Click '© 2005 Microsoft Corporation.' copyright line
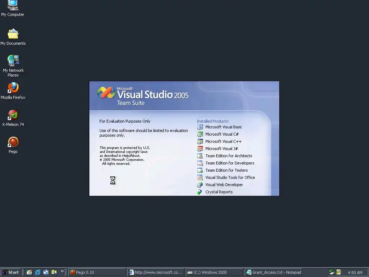The width and height of the screenshot is (369, 277). [x=122, y=160]
